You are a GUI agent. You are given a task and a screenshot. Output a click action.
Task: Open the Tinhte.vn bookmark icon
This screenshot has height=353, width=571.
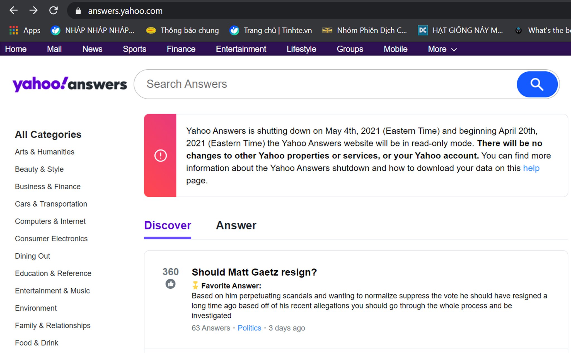[234, 30]
